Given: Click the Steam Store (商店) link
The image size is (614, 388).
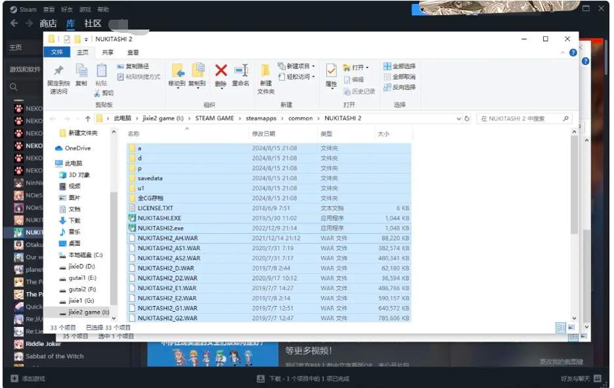Looking at the screenshot, I should click(48, 24).
